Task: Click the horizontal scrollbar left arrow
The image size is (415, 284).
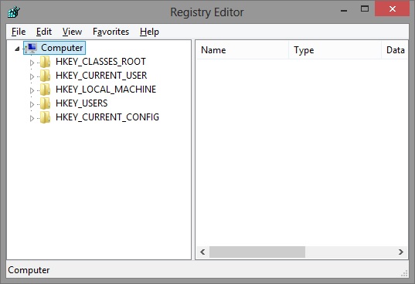Action: tap(202, 252)
